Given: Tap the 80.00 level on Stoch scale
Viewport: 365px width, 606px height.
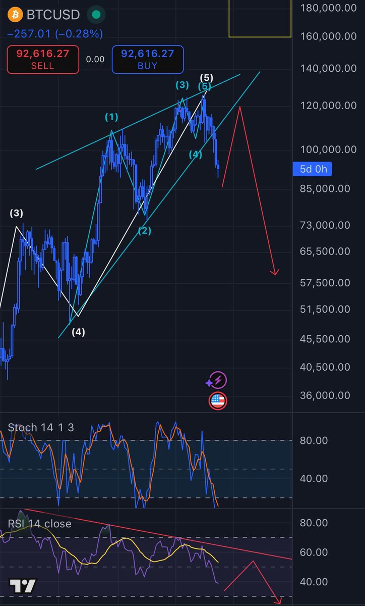Looking at the screenshot, I should pyautogui.click(x=314, y=440).
